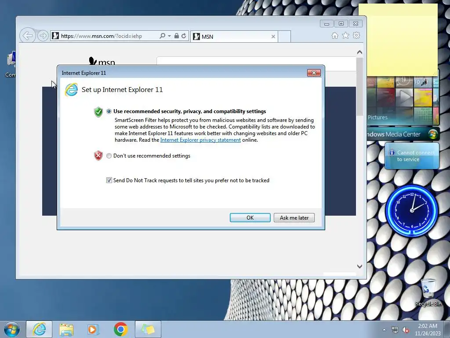The height and width of the screenshot is (338, 450).
Task: Click the Refresh icon in address bar
Action: (184, 36)
